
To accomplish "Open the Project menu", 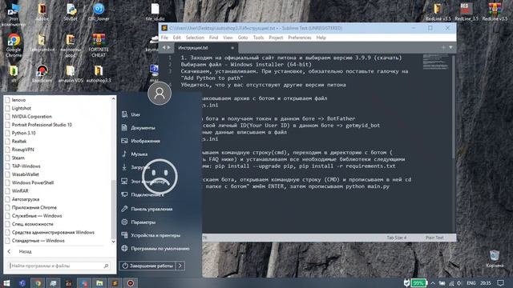I will pyautogui.click(x=276, y=38).
